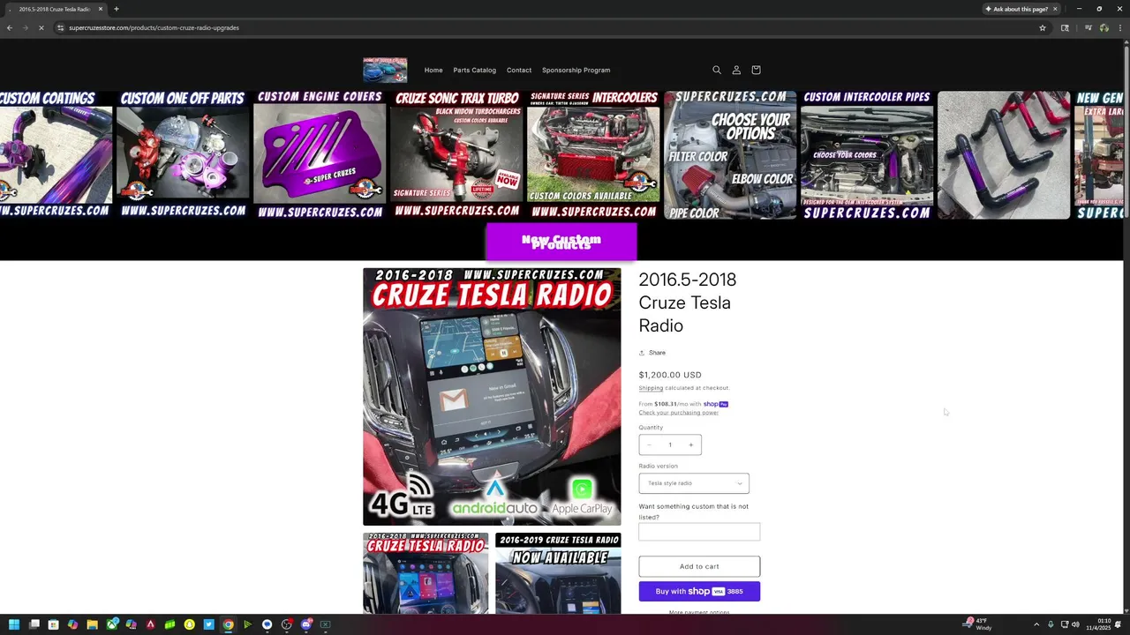Open the site search magnifier icon
1130x635 pixels.
pos(717,70)
